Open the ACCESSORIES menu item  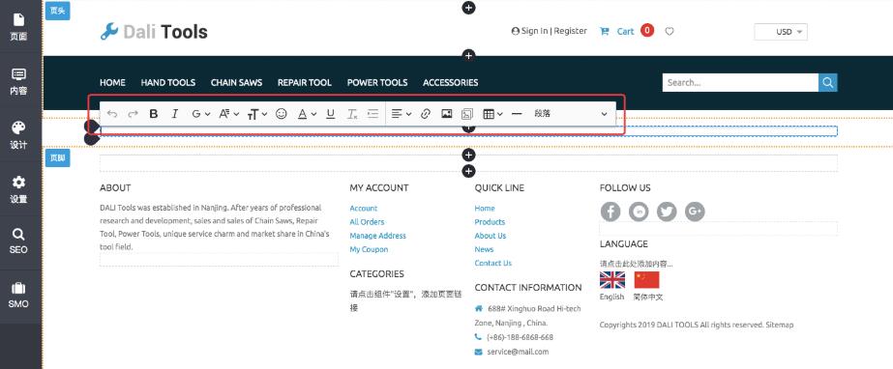point(451,82)
